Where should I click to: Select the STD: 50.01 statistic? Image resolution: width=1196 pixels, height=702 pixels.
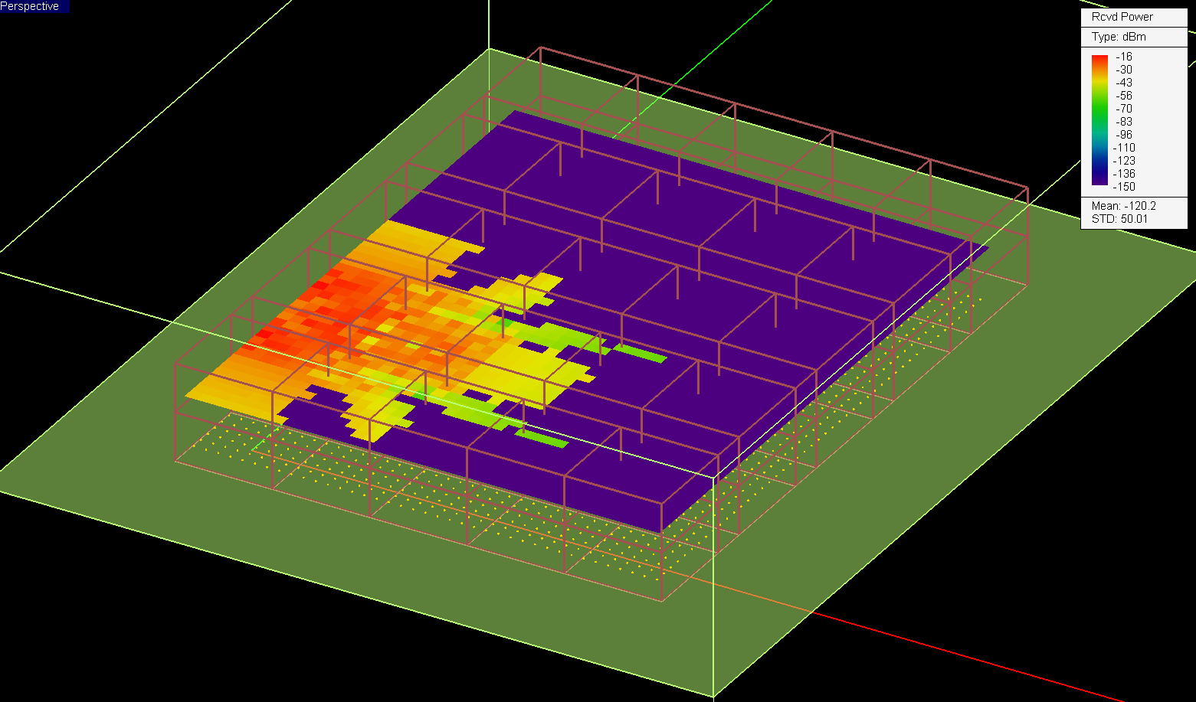click(1119, 219)
